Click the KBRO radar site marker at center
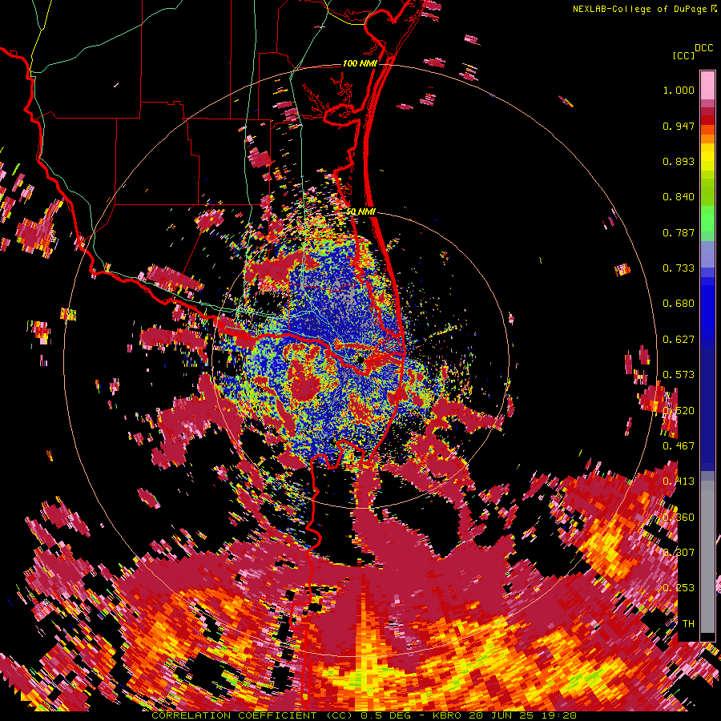This screenshot has height=721, width=721. coord(361,360)
